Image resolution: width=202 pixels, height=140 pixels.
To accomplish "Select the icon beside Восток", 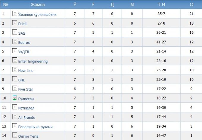I will [15, 41].
